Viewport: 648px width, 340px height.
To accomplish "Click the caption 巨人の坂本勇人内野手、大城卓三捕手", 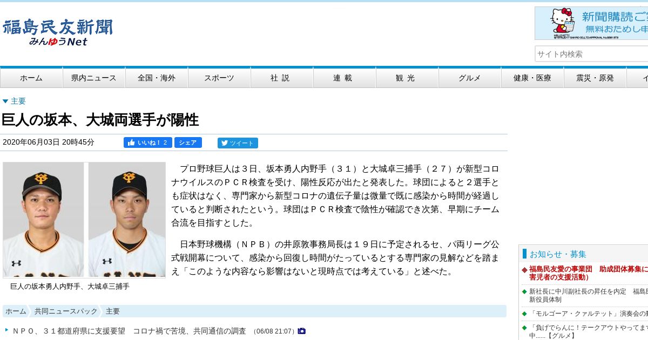I will point(70,287).
